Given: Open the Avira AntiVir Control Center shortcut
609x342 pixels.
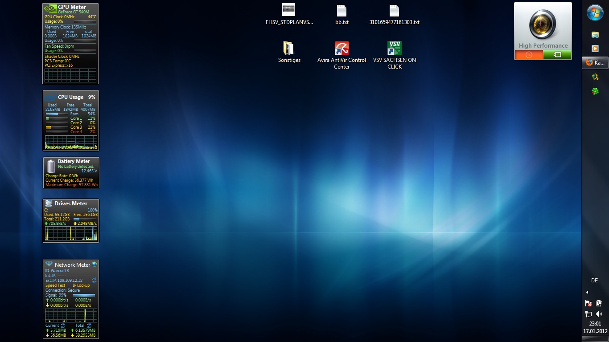Looking at the screenshot, I should pos(342,49).
